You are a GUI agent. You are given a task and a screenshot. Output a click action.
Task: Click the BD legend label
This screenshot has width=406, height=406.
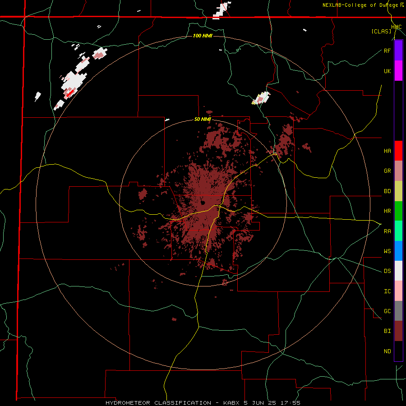coord(387,191)
